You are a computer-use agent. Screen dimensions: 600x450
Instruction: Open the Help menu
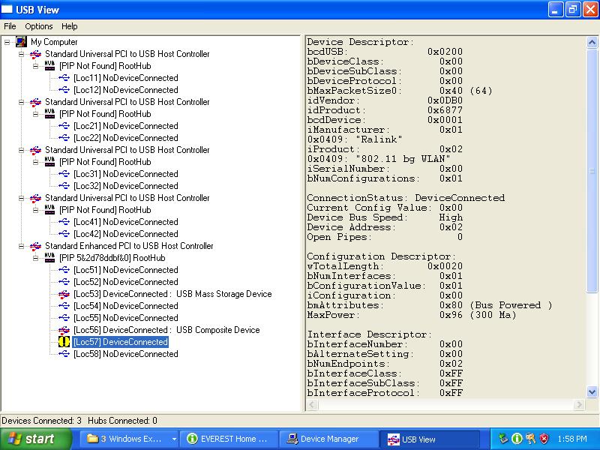click(x=69, y=26)
